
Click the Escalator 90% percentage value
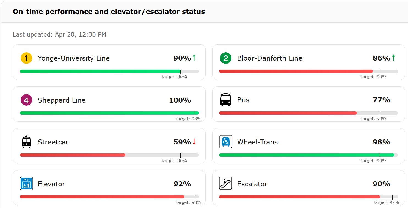(381, 184)
